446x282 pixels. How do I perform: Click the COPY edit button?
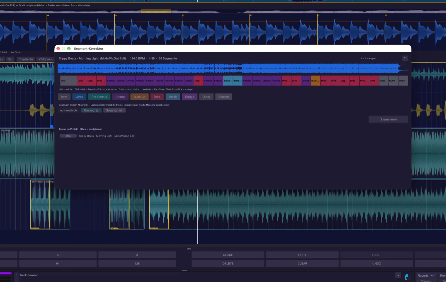point(302,255)
